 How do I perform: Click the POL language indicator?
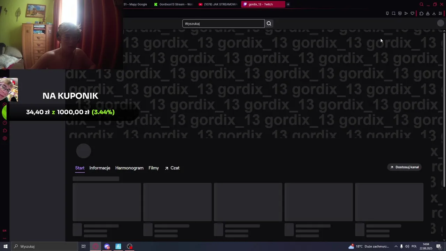tap(414, 246)
